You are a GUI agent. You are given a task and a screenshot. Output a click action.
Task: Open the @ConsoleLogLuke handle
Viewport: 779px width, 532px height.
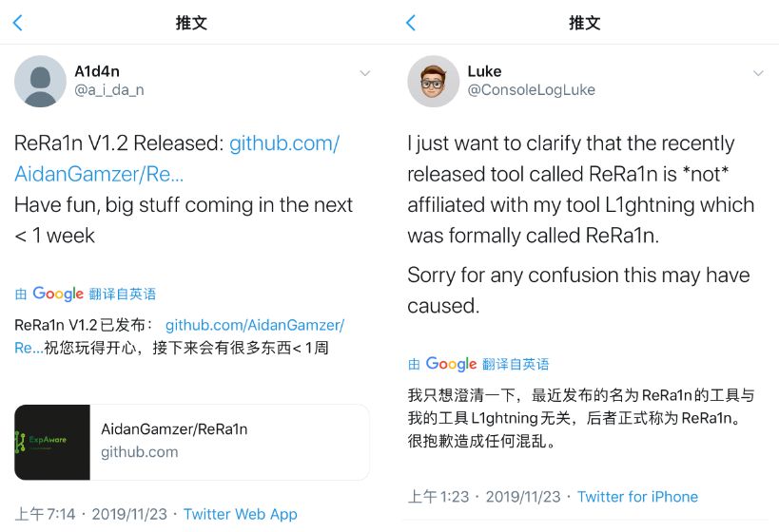tap(531, 90)
